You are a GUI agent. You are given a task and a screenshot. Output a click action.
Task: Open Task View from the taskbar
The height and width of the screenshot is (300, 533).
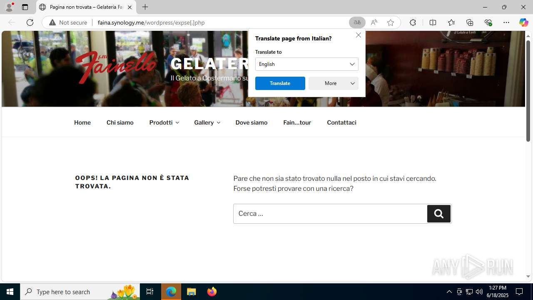(150, 292)
